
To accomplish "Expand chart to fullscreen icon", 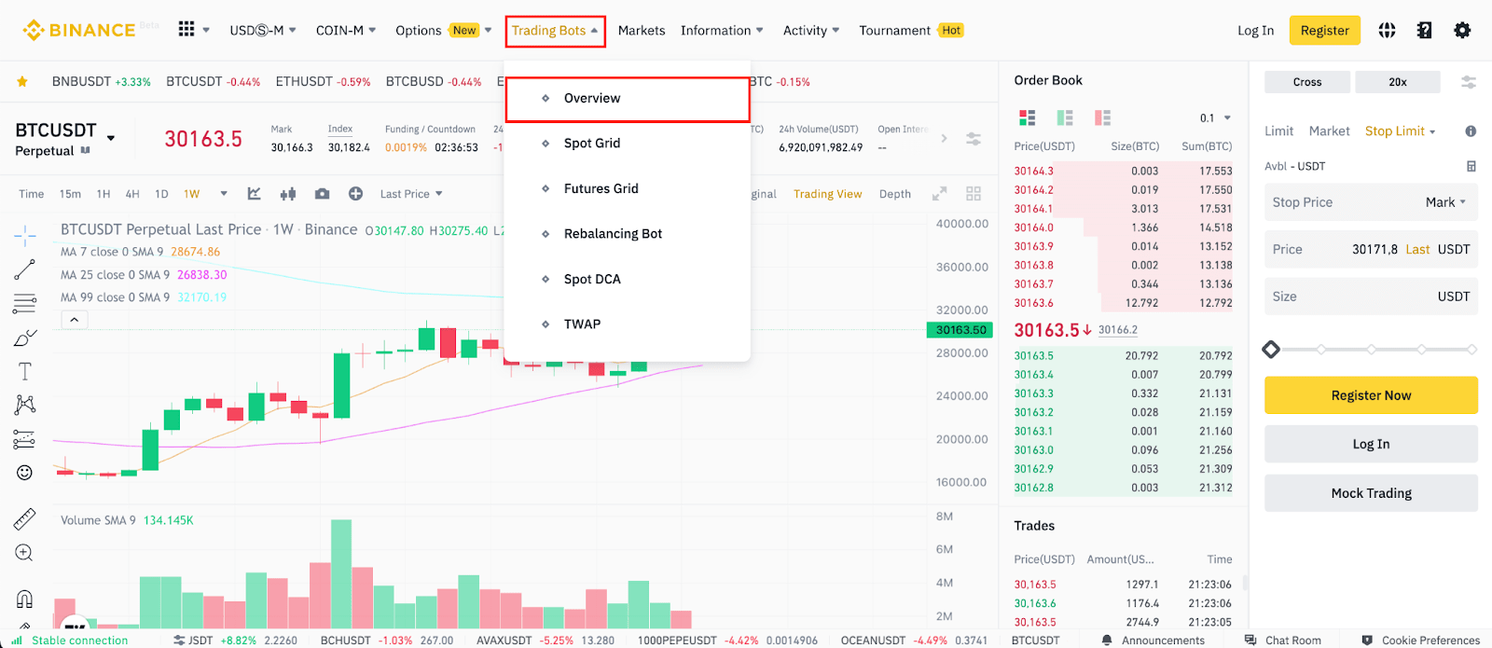I will [x=940, y=194].
